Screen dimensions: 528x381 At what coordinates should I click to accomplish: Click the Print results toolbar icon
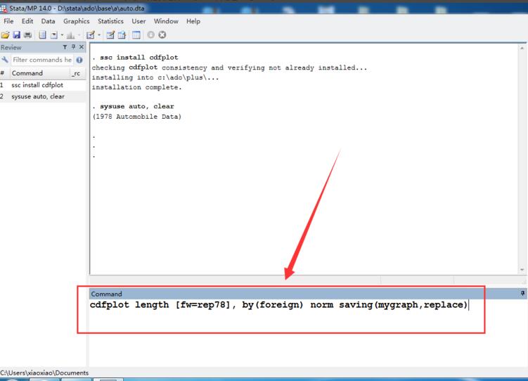(27, 34)
